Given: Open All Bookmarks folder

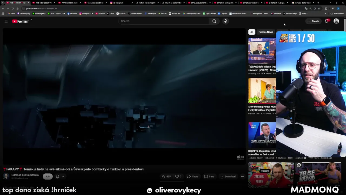Looking at the screenshot, I should pyautogui.click(x=337, y=13).
